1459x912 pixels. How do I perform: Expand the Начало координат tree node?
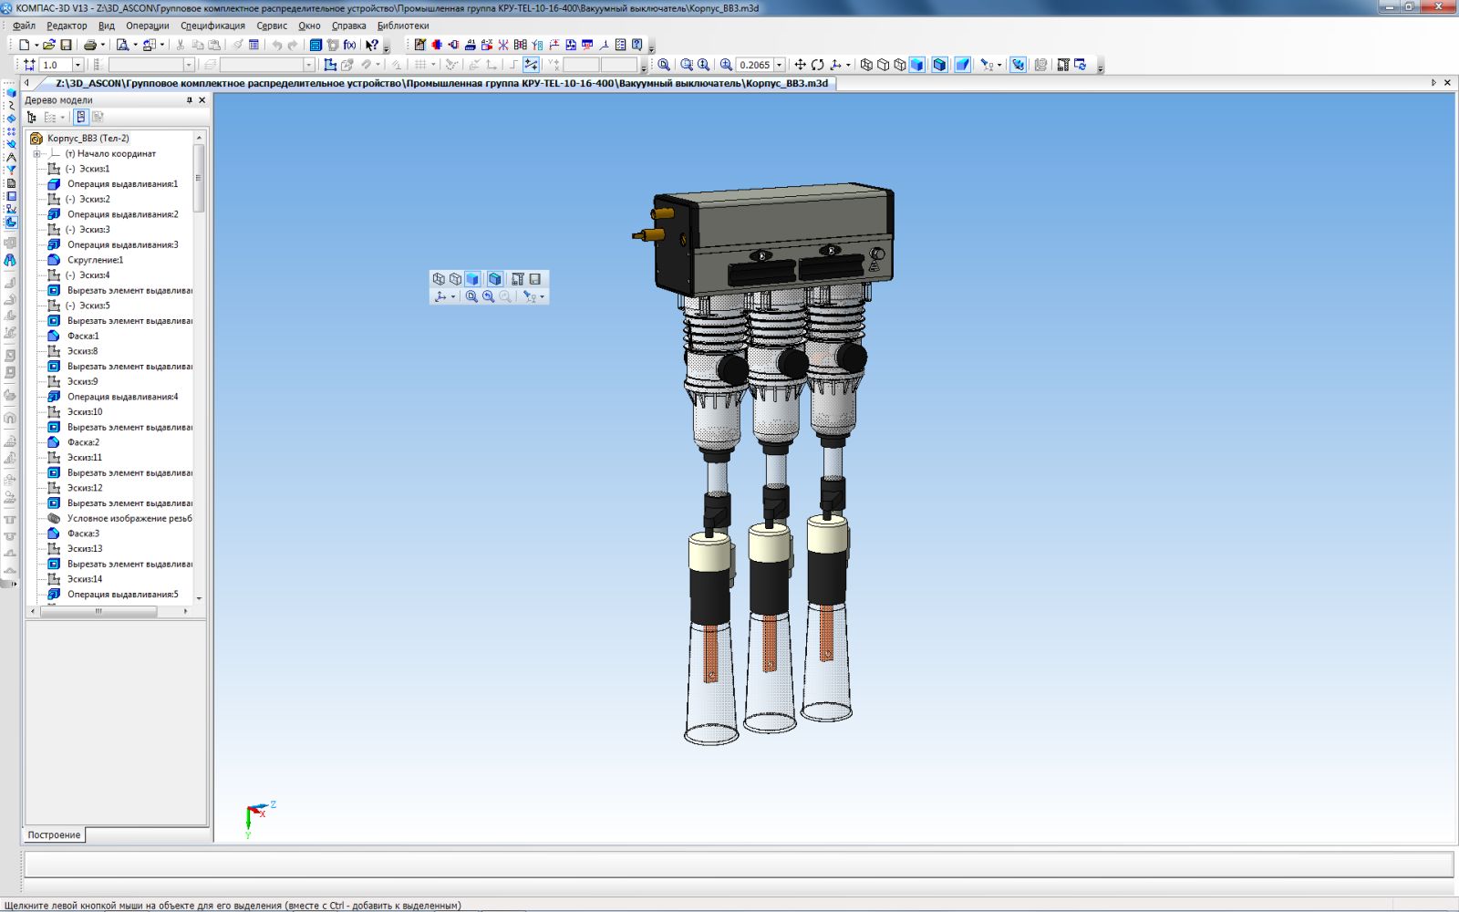point(37,154)
